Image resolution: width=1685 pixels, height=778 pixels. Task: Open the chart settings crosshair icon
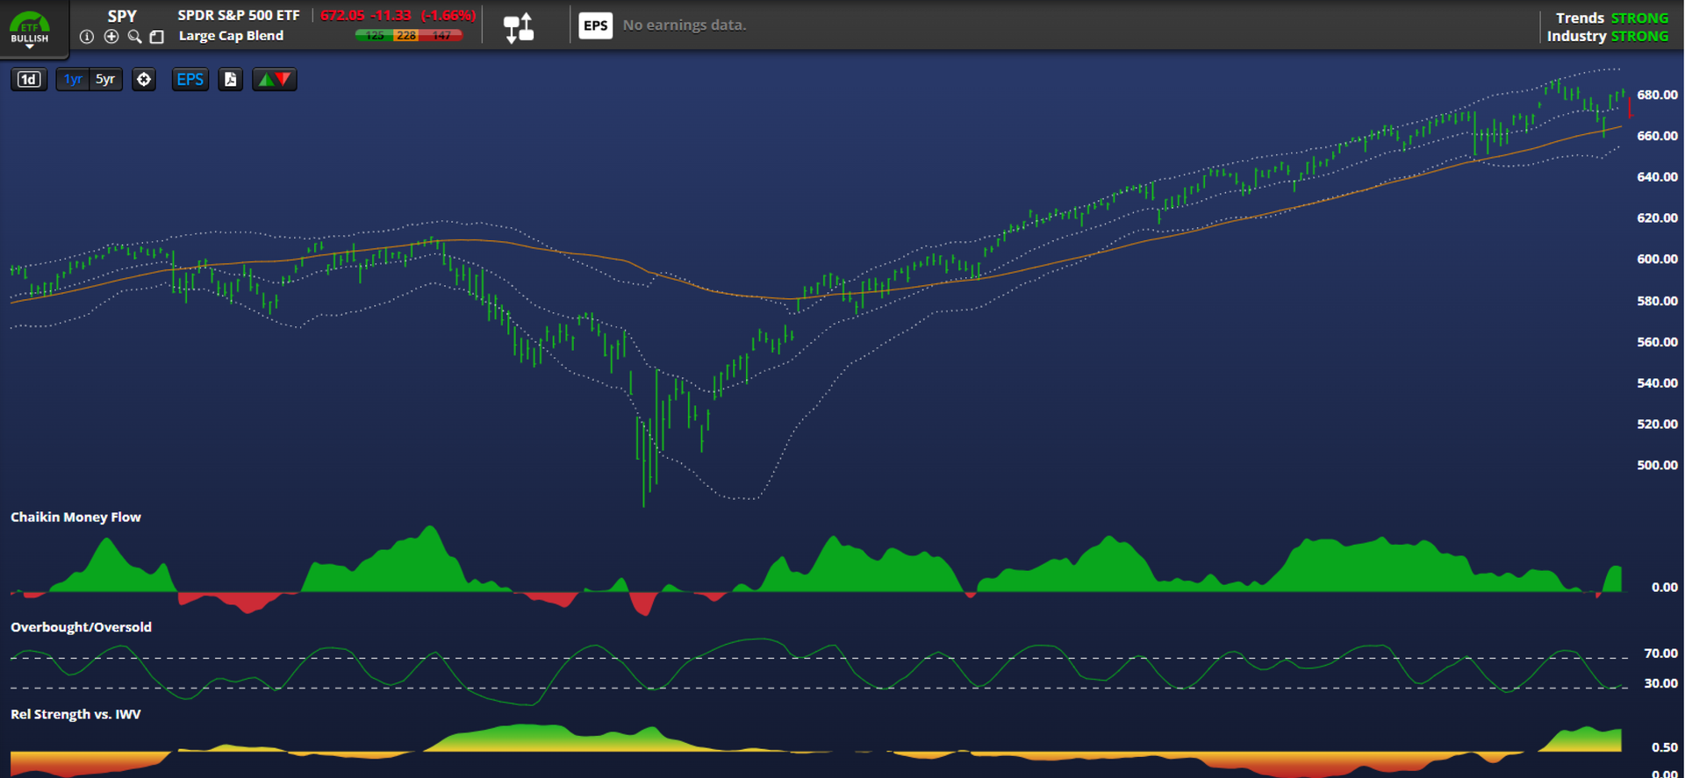tap(144, 80)
